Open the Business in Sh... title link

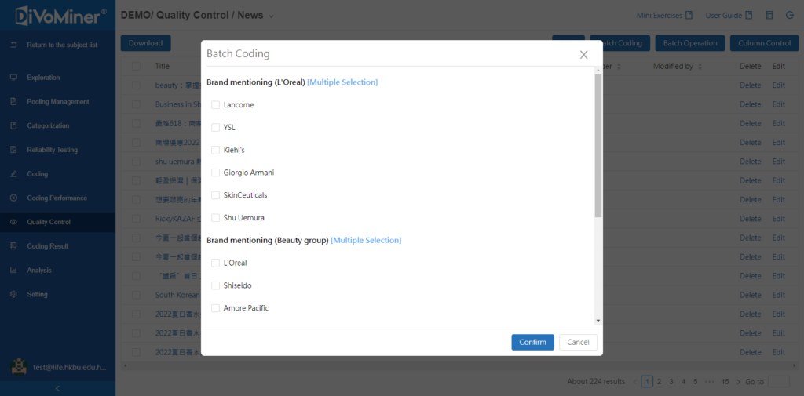point(178,104)
